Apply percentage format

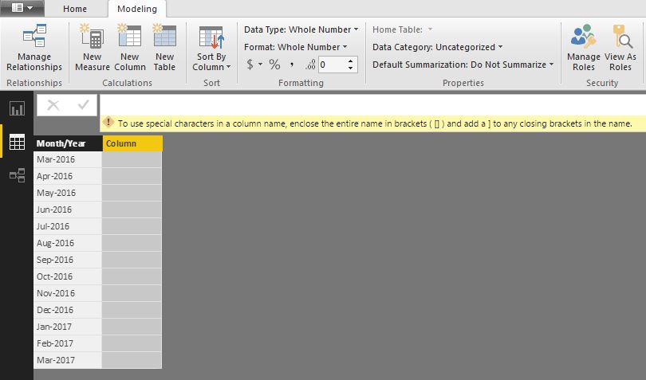[274, 65]
